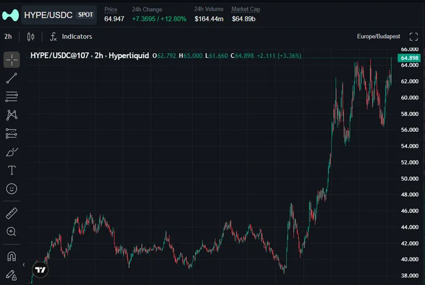425x285 pixels.
Task: Click the TradingView logo badge
Action: (x=41, y=269)
